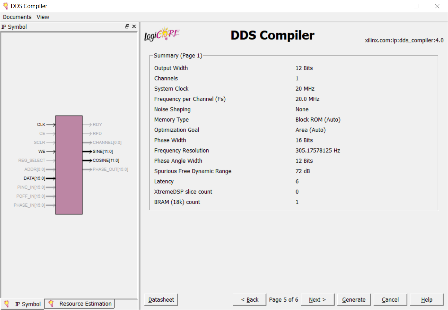The width and height of the screenshot is (448, 310).
Task: Close the IP Symbol panel
Action: click(x=134, y=27)
